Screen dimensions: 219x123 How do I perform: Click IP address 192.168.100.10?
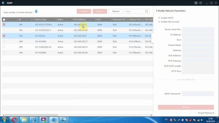click(x=81, y=30)
